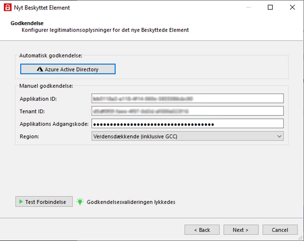Click the 'Manuel godkendelse:' group label

pos(46,86)
